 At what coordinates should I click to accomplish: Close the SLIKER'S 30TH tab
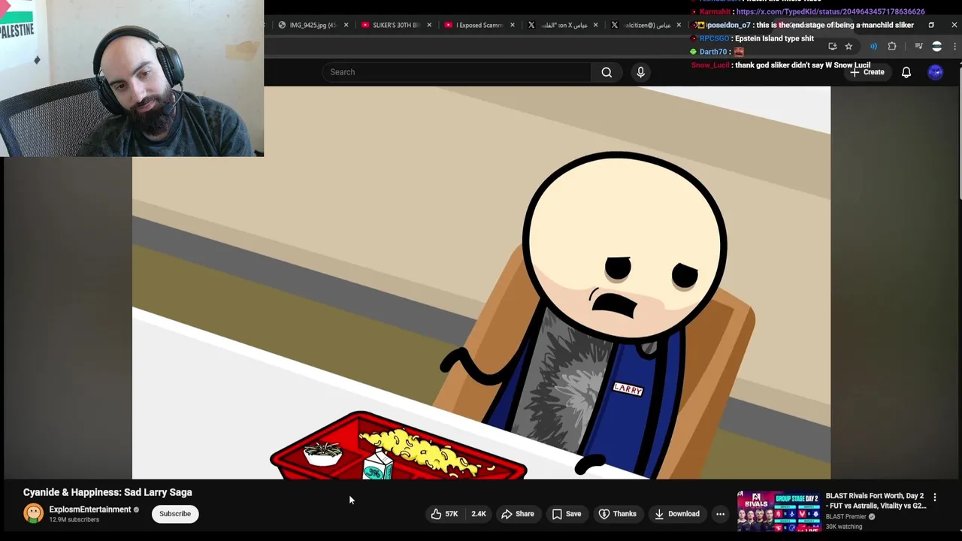point(429,25)
